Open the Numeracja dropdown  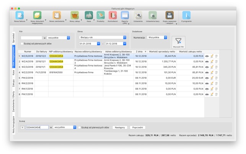[x=157, y=38]
